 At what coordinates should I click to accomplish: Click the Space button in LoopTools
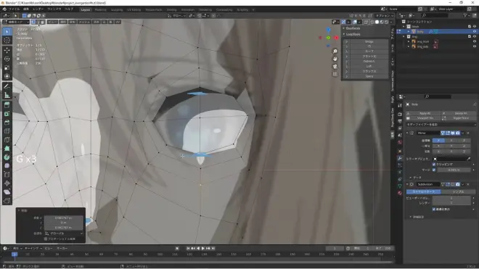(x=369, y=76)
